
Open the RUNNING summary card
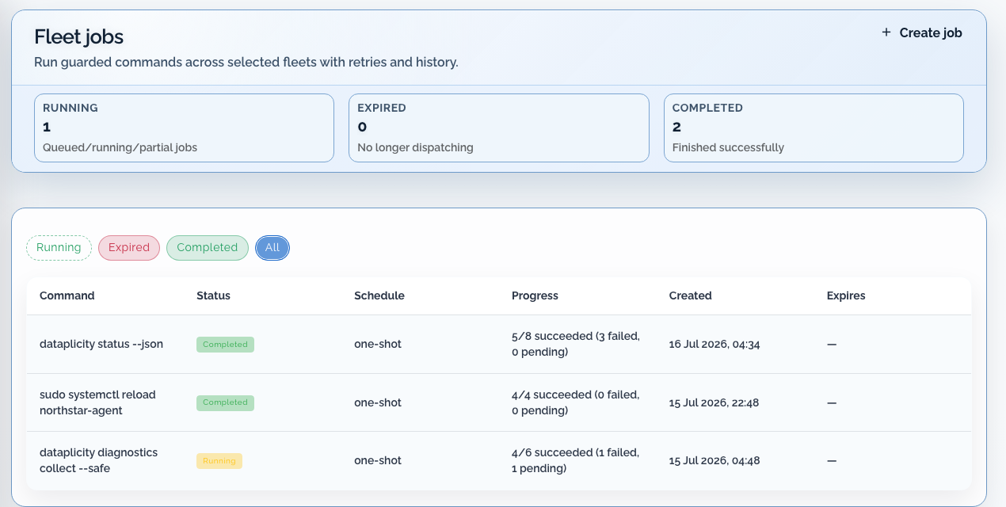pos(184,128)
